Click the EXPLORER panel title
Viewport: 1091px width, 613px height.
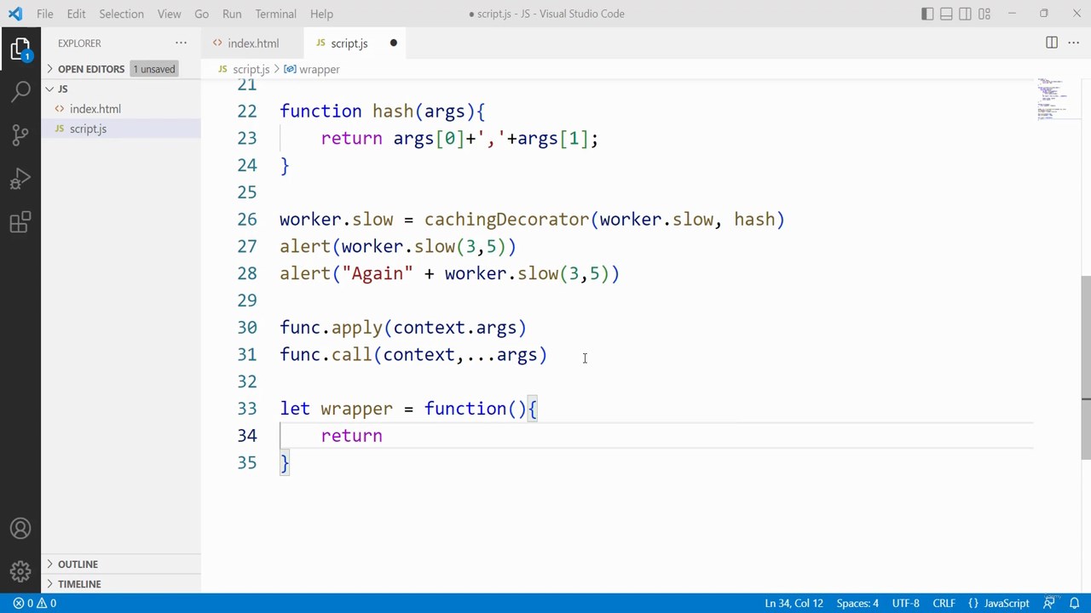(x=79, y=43)
